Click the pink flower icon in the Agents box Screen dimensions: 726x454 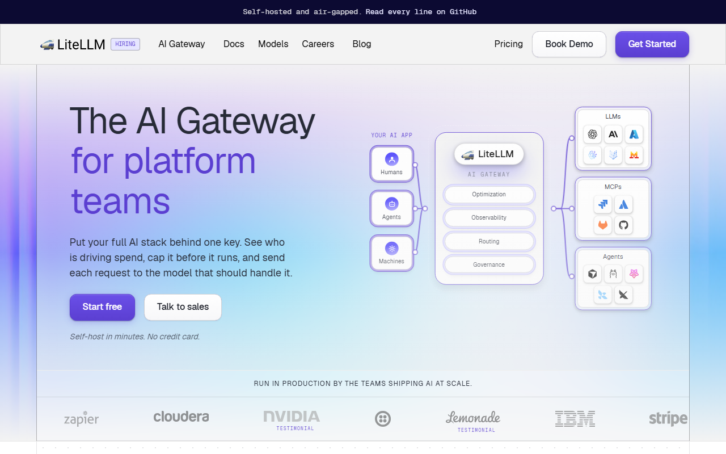click(x=634, y=274)
